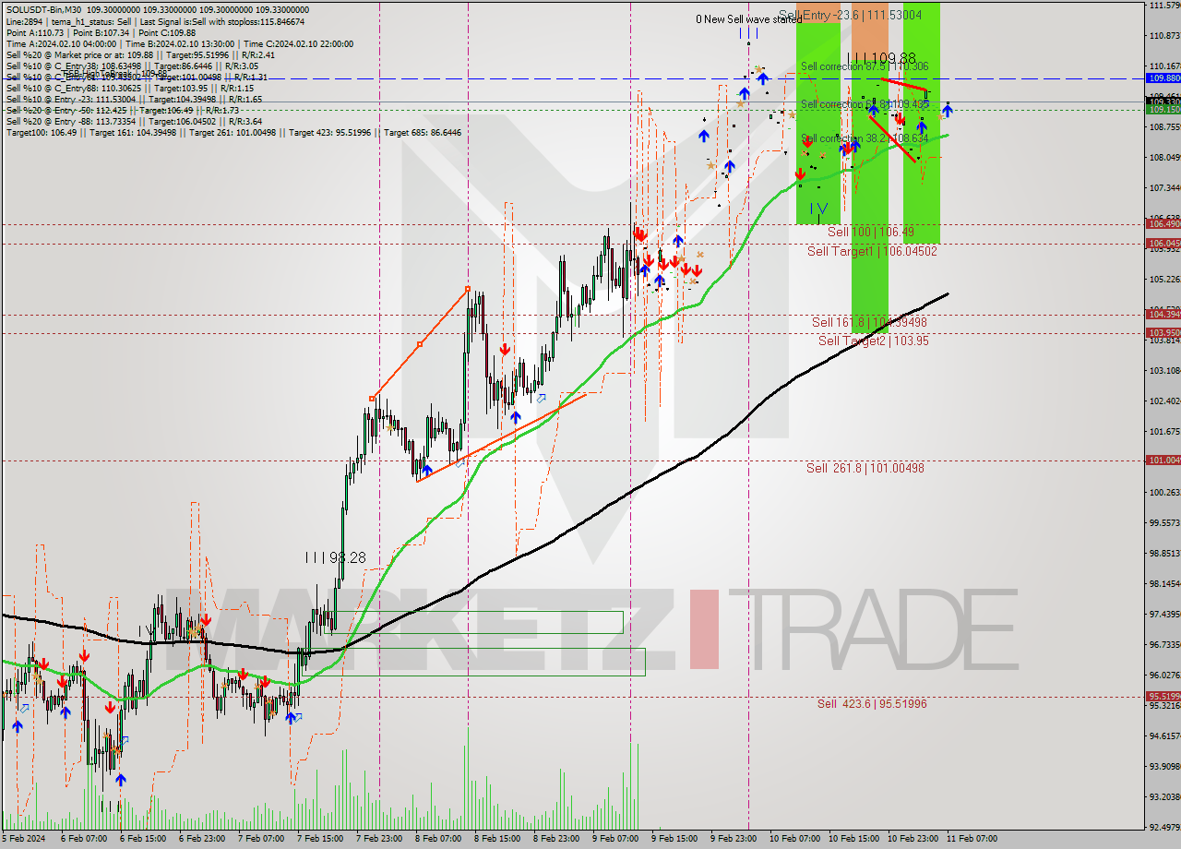Image resolution: width=1181 pixels, height=849 pixels.
Task: Click the 'Sell Target1 | 106.04502' label
Action: [x=872, y=251]
